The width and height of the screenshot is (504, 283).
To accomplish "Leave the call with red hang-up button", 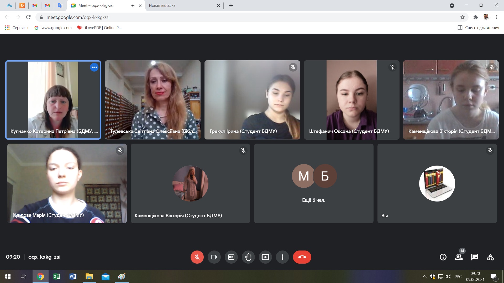I will (x=302, y=257).
